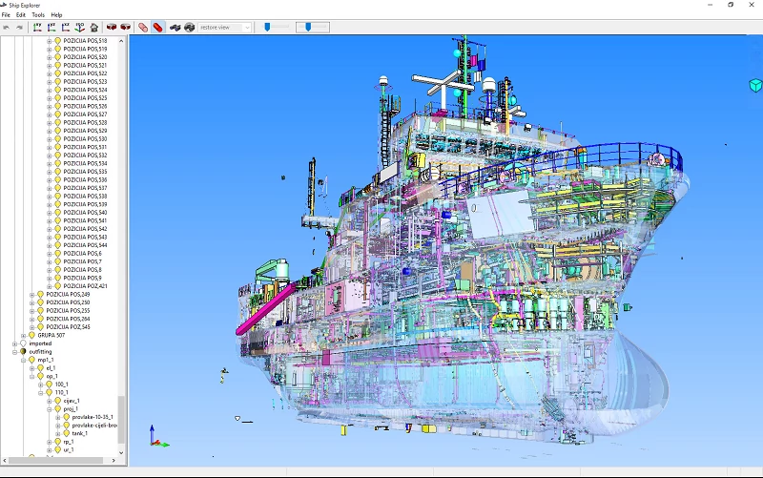Image resolution: width=763 pixels, height=478 pixels.
Task: Click the tree horizontal scroll right arrow
Action: click(113, 460)
